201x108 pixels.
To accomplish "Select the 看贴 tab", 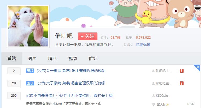I will [x=12, y=58].
